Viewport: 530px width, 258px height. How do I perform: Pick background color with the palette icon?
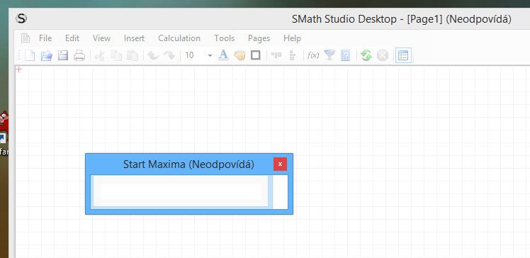click(x=239, y=55)
